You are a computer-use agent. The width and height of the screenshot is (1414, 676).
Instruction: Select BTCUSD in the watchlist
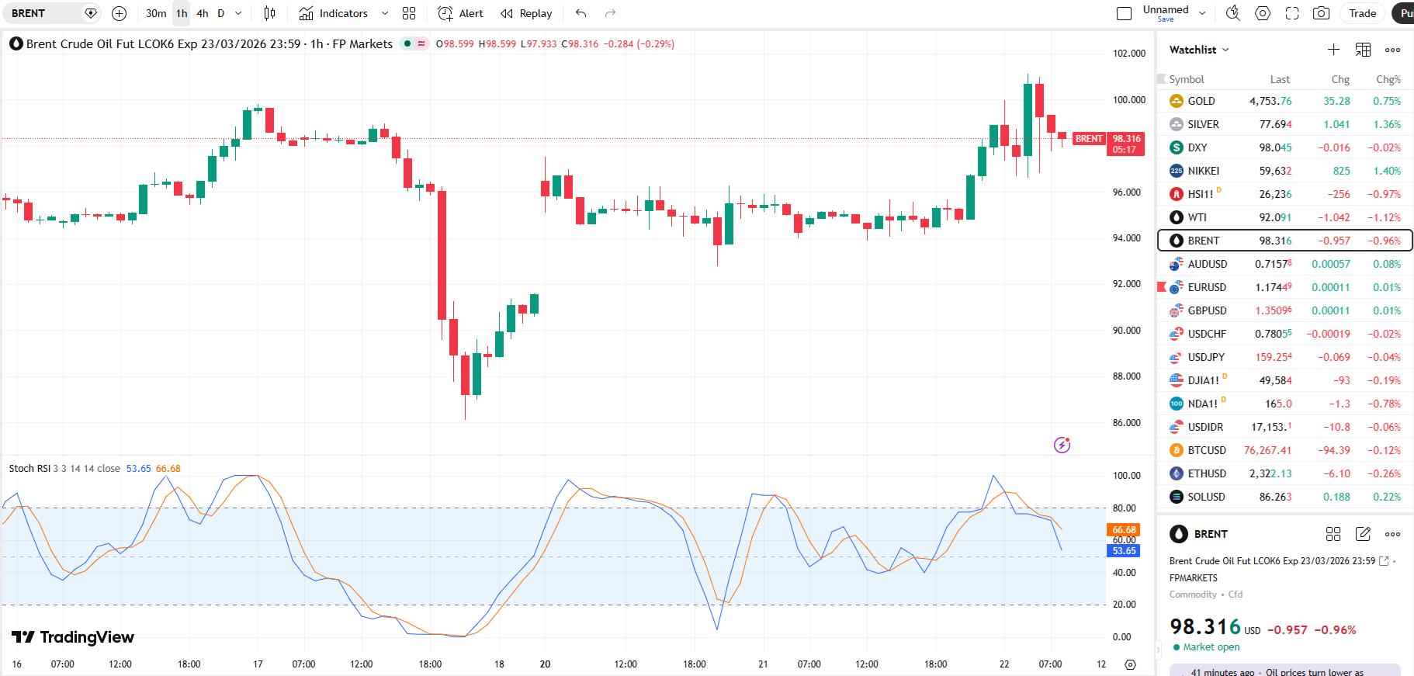click(1206, 450)
